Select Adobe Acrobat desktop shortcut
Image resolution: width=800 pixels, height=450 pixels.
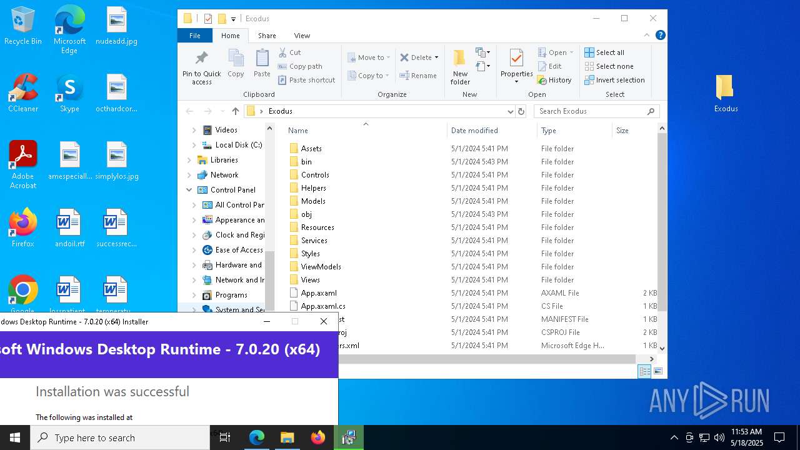pyautogui.click(x=23, y=165)
